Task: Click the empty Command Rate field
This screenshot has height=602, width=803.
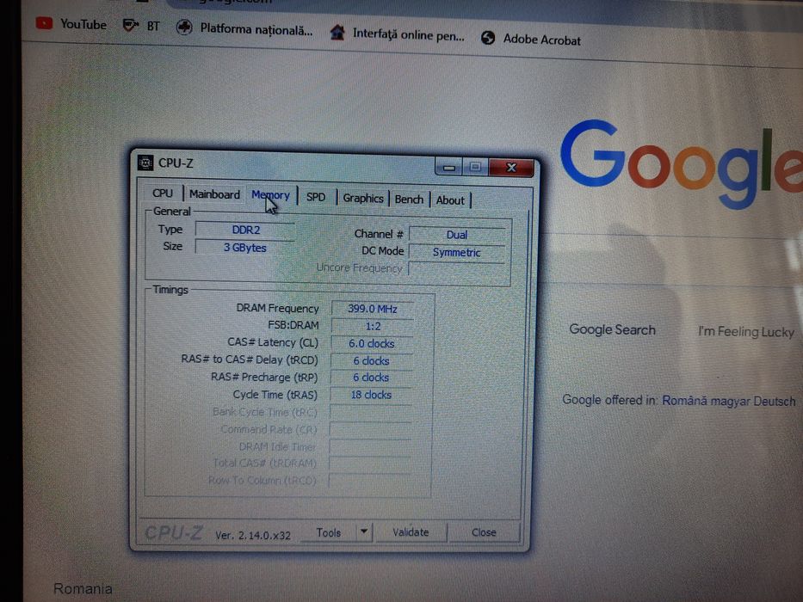Action: click(x=370, y=429)
